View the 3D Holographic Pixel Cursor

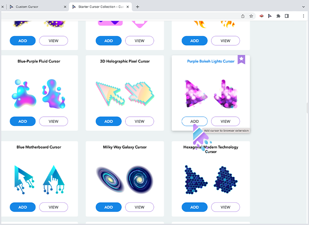pyautogui.click(x=139, y=121)
